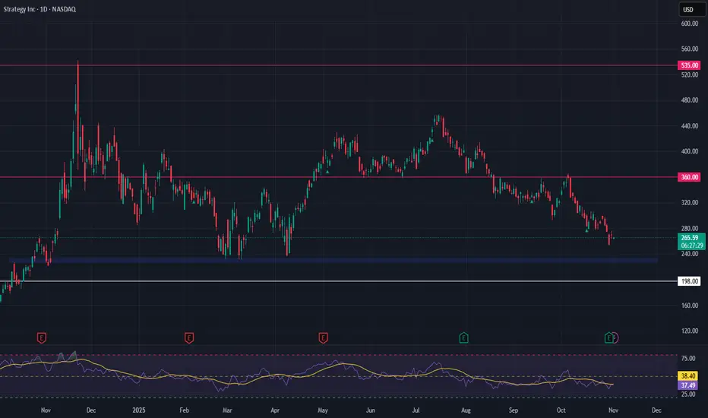The width and height of the screenshot is (708, 418).
Task: Click the 600.00 price axis value
Action: [x=690, y=24]
